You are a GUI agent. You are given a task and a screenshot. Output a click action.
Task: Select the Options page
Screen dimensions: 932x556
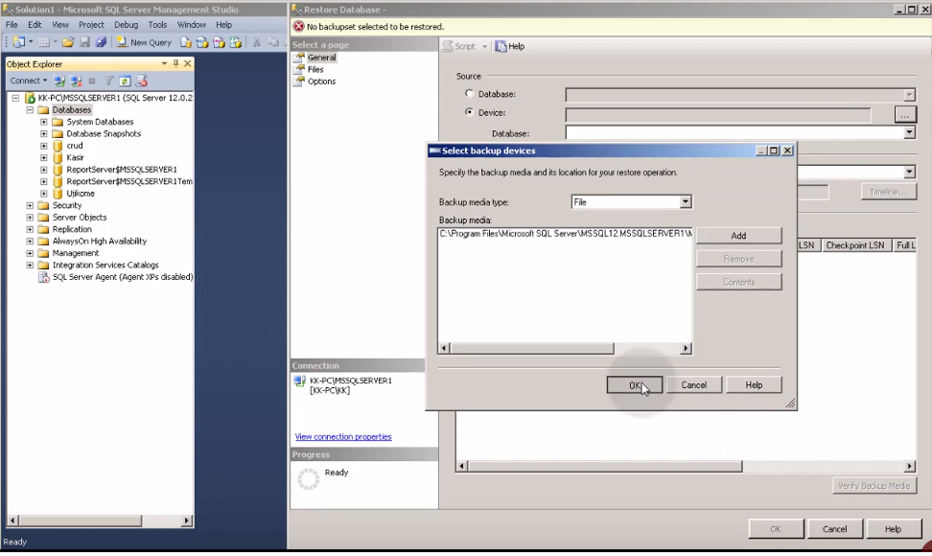click(321, 81)
